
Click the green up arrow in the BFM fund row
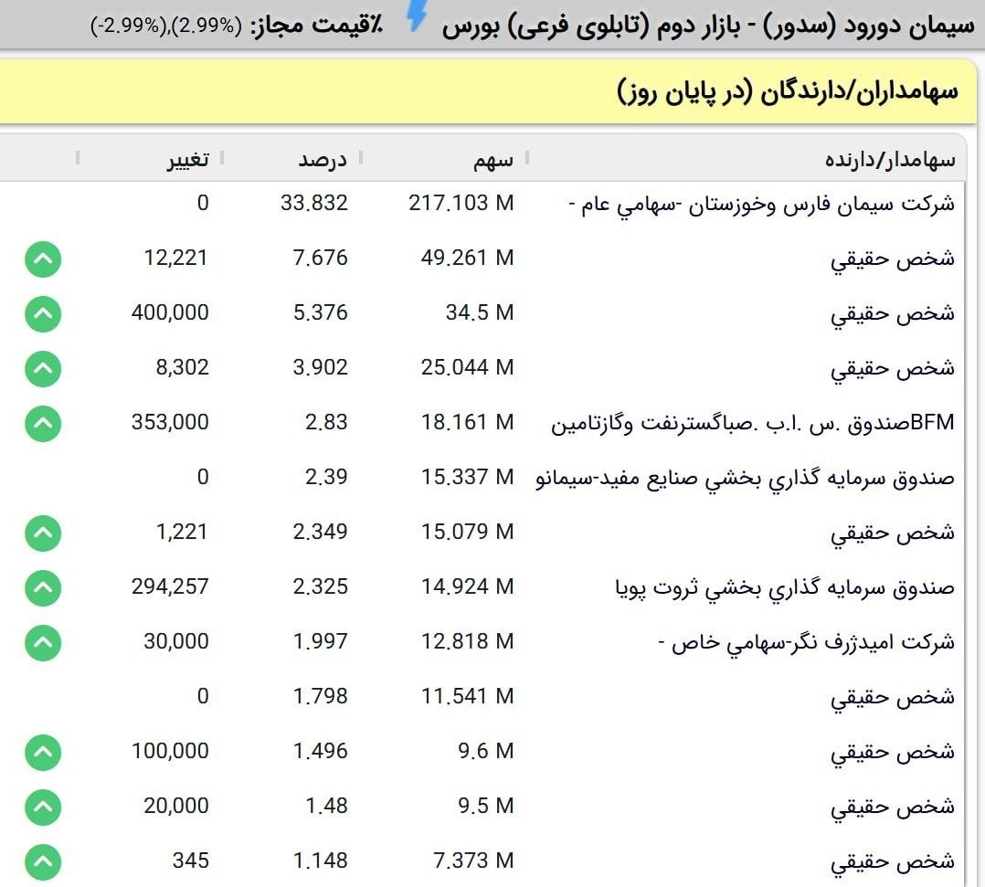pos(43,423)
